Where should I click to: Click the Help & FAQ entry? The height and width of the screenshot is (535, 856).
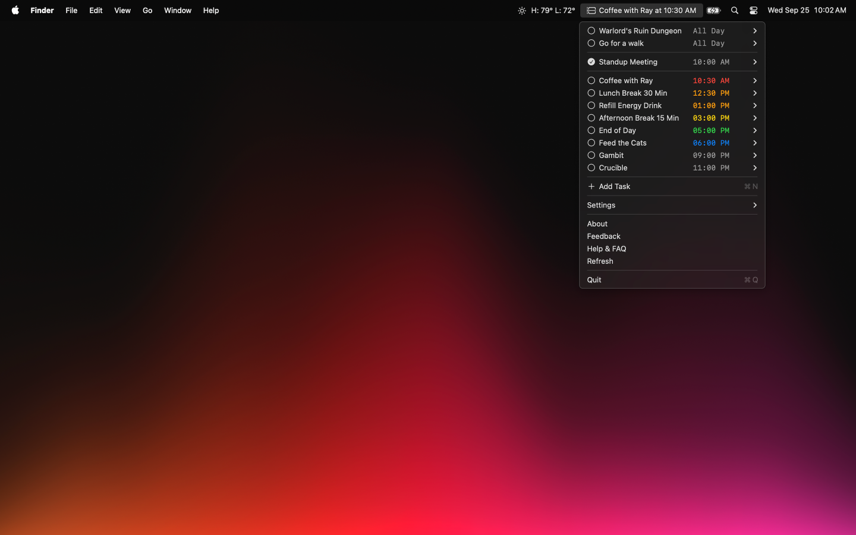[x=606, y=249]
